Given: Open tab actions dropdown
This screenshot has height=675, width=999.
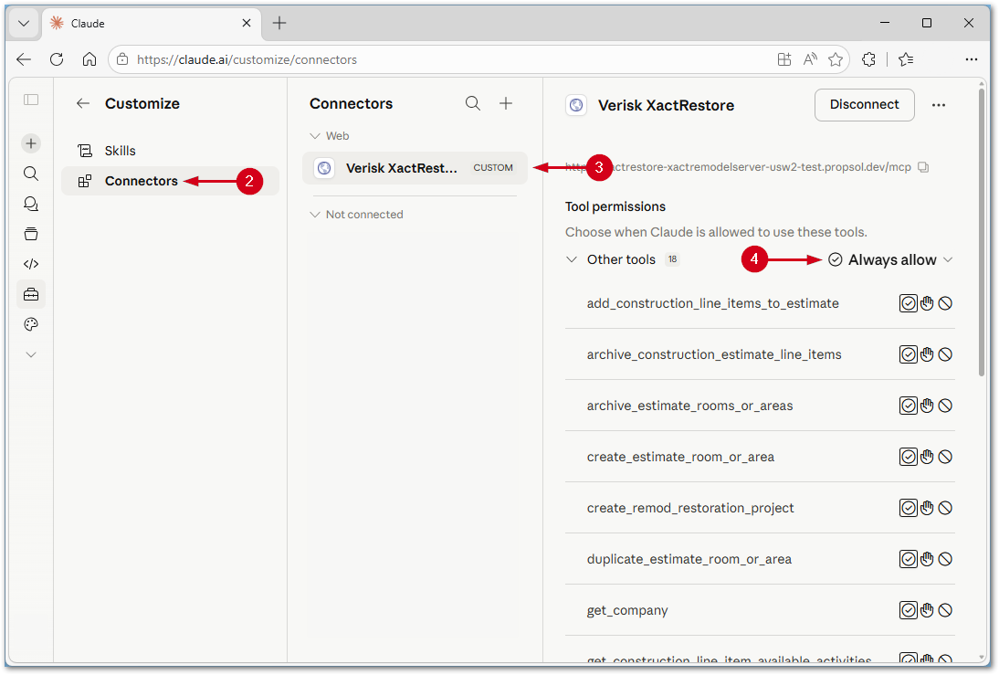Looking at the screenshot, I should 24,24.
